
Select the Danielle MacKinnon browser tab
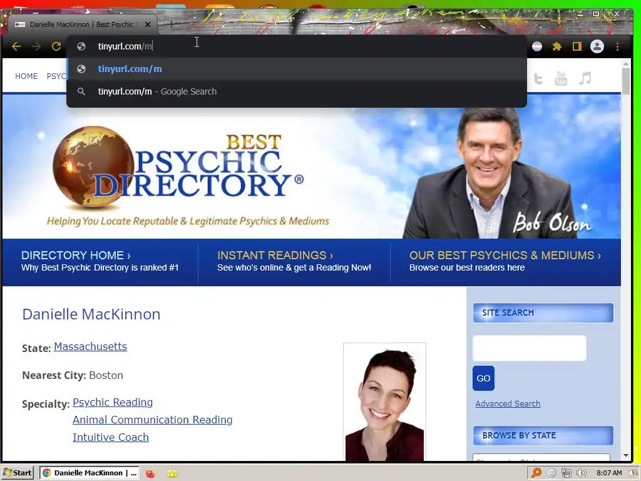(x=82, y=24)
